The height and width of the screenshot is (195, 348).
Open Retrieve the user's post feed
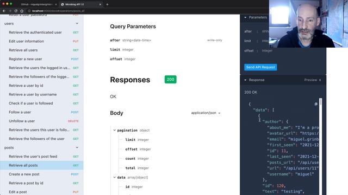click(42, 157)
